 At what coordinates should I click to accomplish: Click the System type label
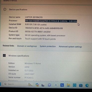(14, 35)
